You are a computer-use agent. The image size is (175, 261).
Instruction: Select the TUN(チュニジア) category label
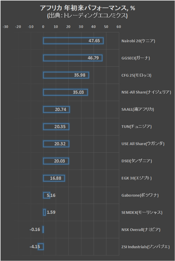point(136,126)
